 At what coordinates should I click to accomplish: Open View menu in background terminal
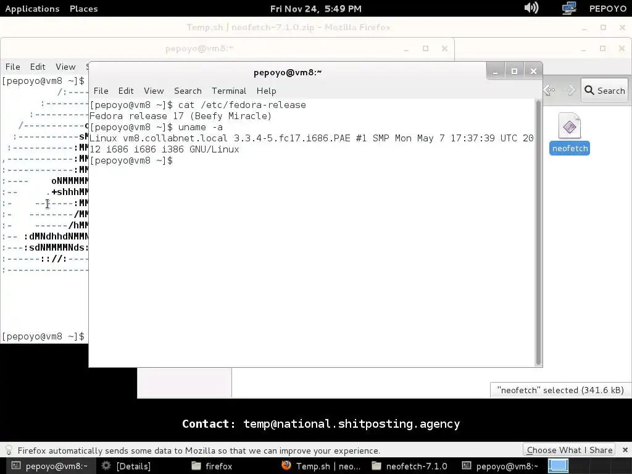(x=65, y=67)
